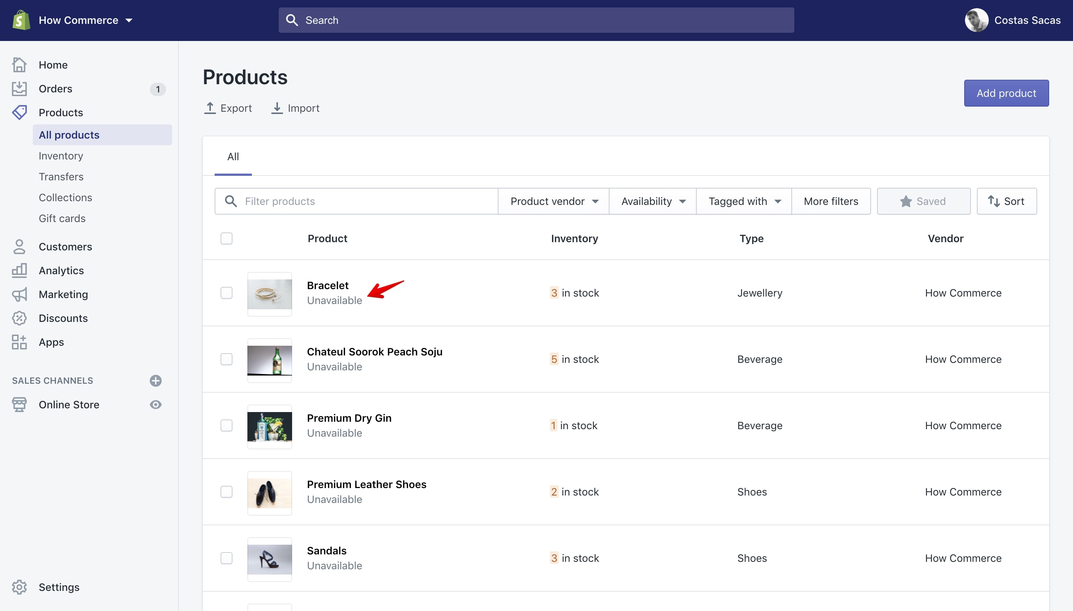The image size is (1073, 611).
Task: Toggle the select-all products checkbox
Action: click(227, 238)
